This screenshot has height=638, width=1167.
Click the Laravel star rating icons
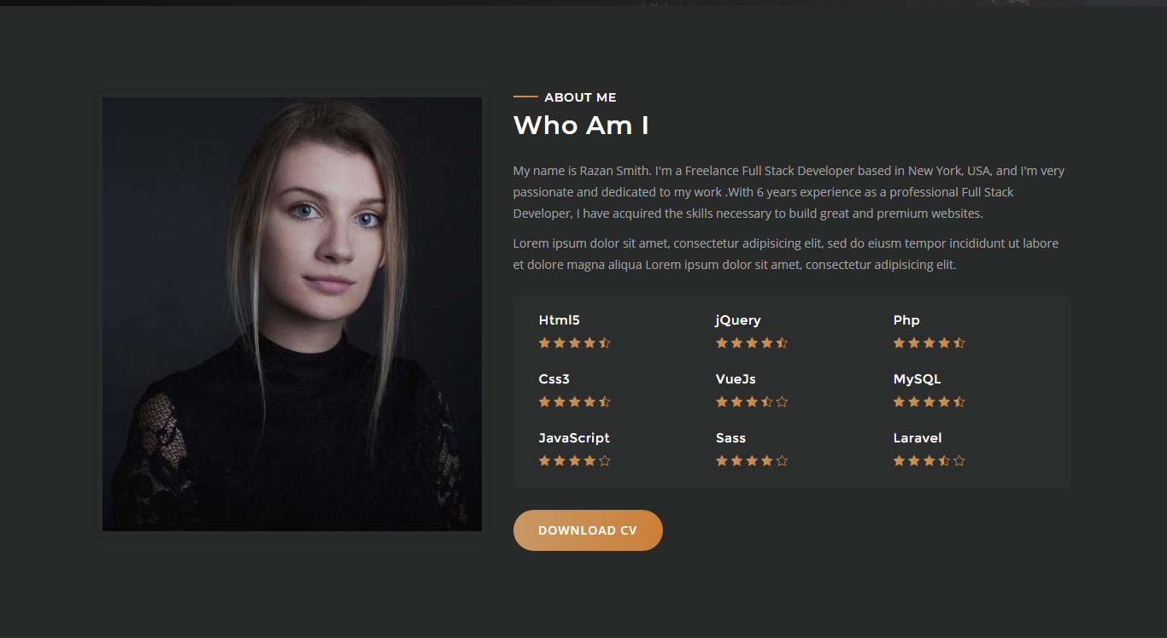click(929, 461)
